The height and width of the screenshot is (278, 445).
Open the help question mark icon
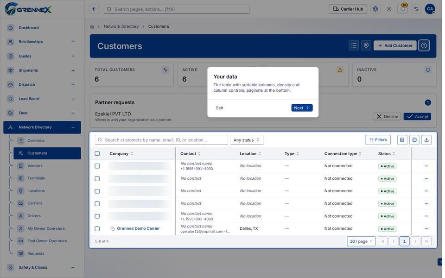coord(424,45)
